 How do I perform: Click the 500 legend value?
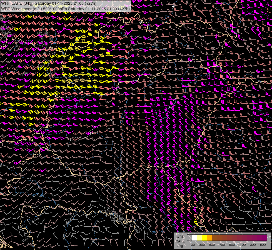(212, 245)
